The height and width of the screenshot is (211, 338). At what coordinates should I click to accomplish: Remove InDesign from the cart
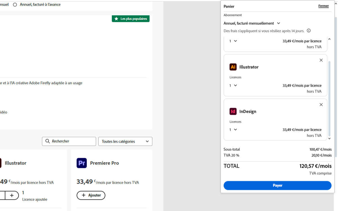[321, 105]
